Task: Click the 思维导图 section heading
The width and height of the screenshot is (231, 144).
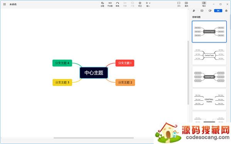Action: point(196,17)
